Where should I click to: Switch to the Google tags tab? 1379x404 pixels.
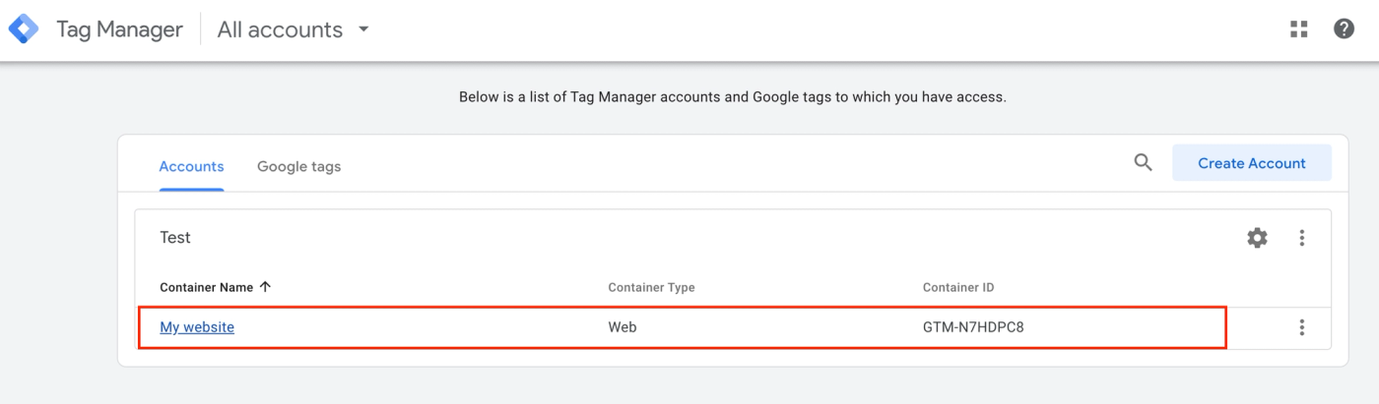[x=298, y=166]
